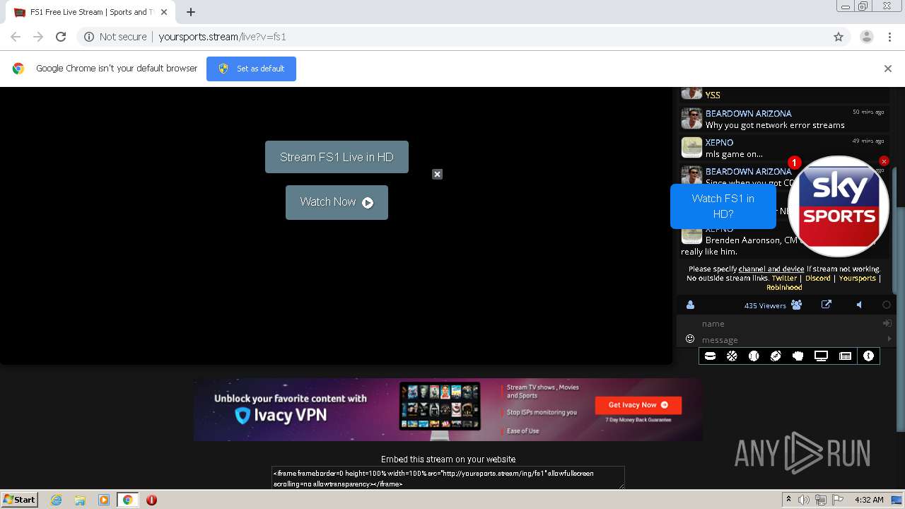
Task: Reload the current page
Action: tap(61, 37)
